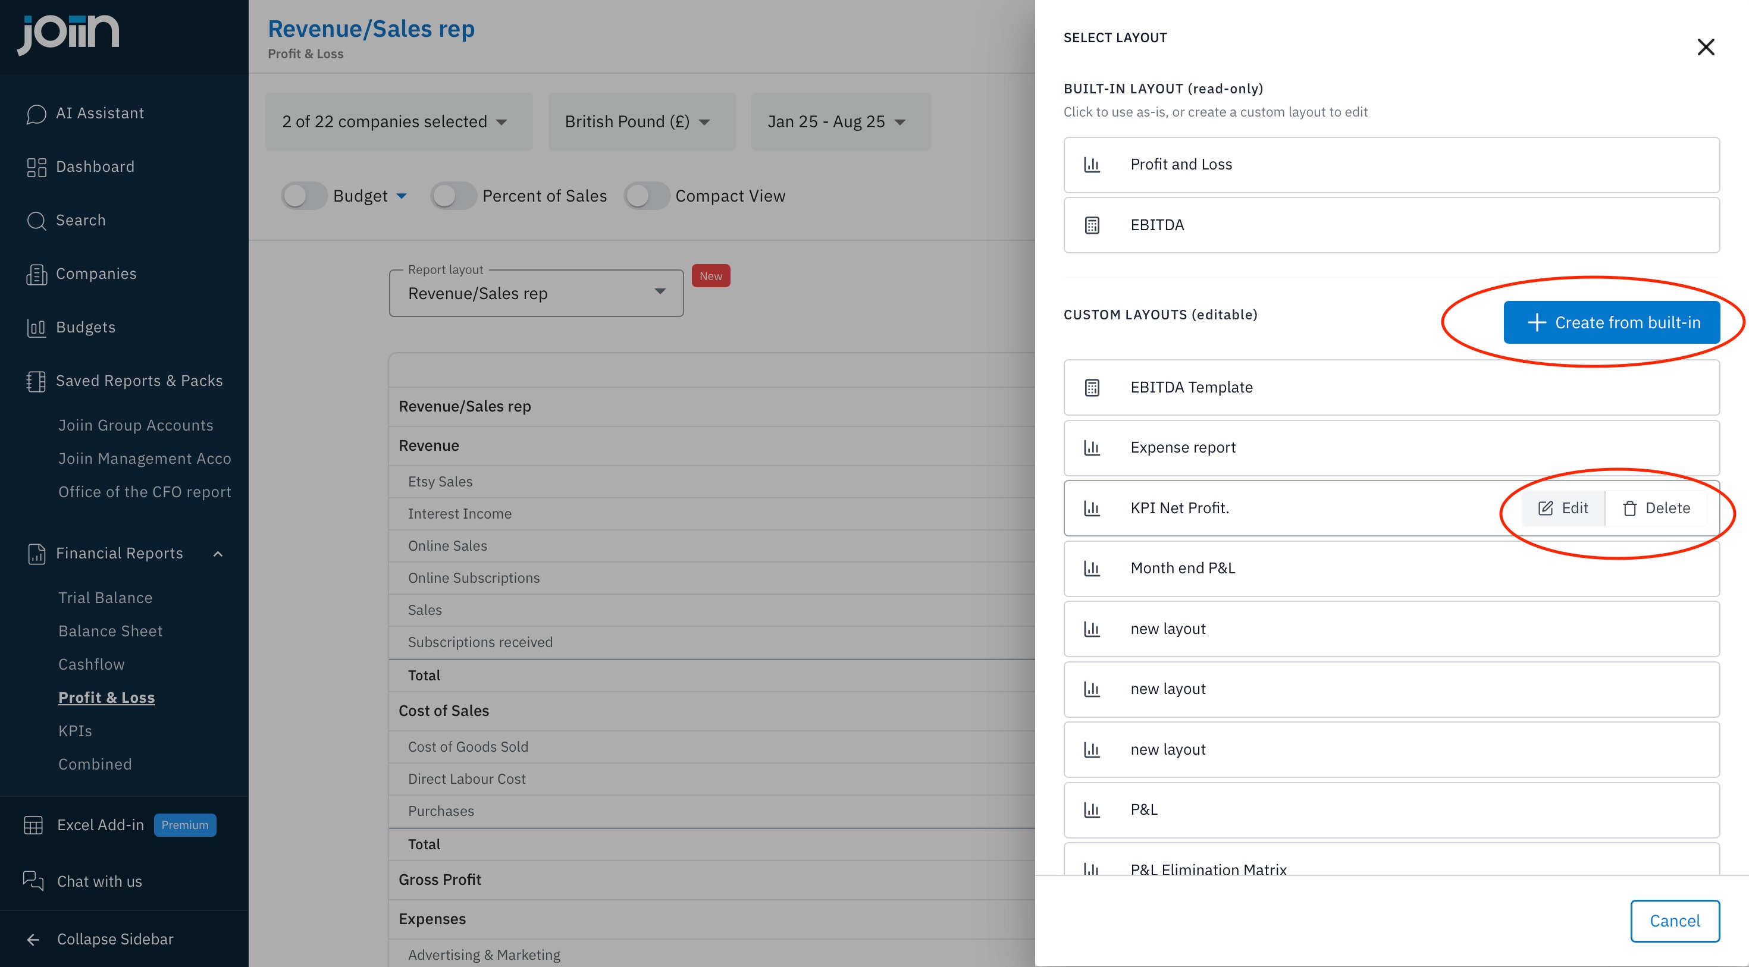Click the pencil edit icon on KPI Net Profit.
The width and height of the screenshot is (1749, 967).
(1546, 508)
